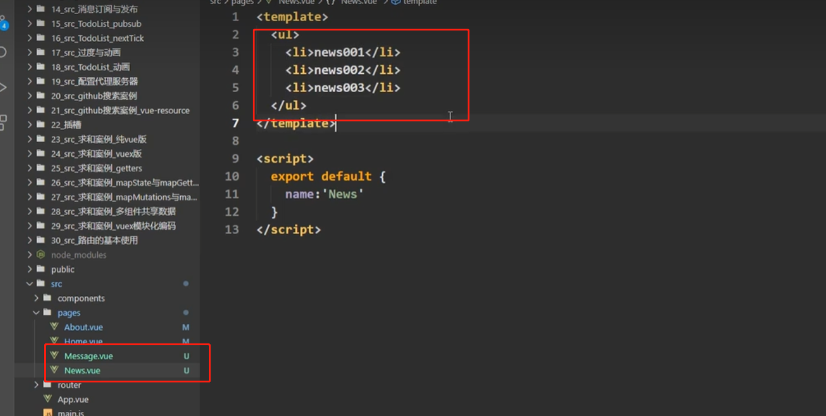
Task: Click folder icon of 18_src_TodoList_动画
Action: (x=41, y=67)
